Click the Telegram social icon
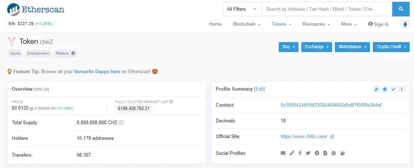Screen dimensions: 414x168 (317, 153)
